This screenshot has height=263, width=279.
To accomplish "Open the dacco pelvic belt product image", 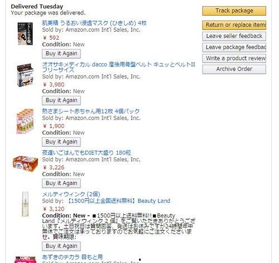I will point(25,75).
